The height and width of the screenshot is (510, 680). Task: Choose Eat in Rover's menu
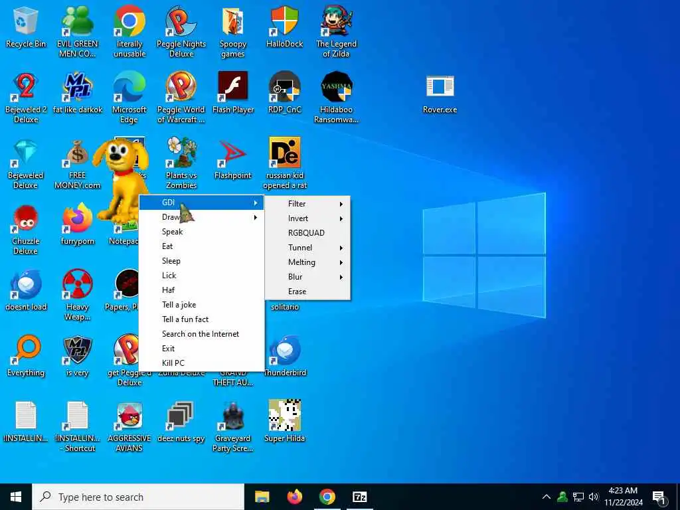(201, 246)
